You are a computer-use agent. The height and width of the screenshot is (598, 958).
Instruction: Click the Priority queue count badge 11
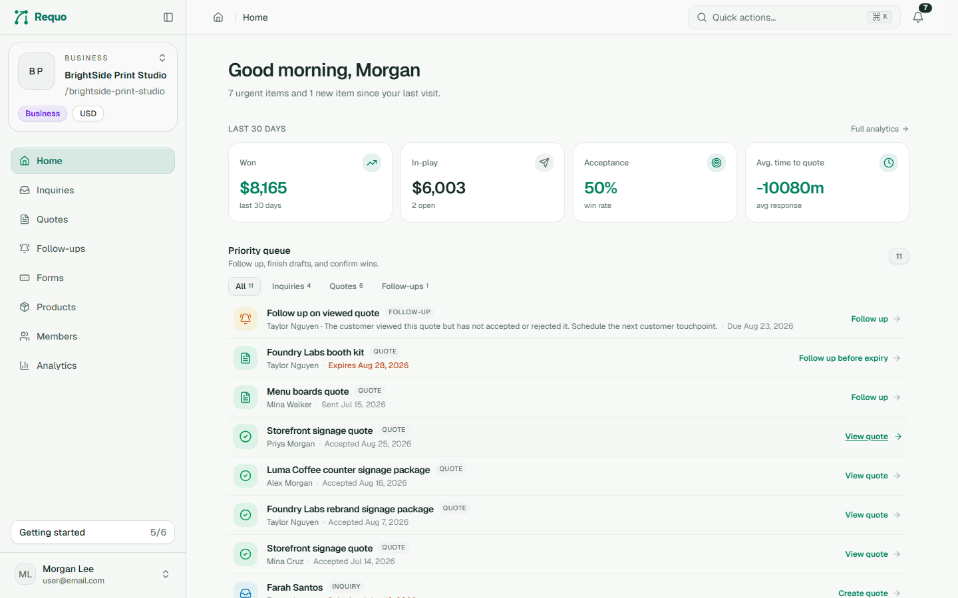point(899,256)
